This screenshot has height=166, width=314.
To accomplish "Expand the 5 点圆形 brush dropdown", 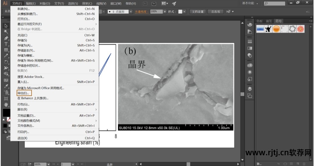I will click(x=131, y=12).
